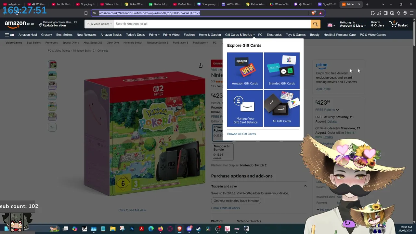This screenshot has height=234, width=416.
Task: Click the Brave browser taskbar icon
Action: 180,229
